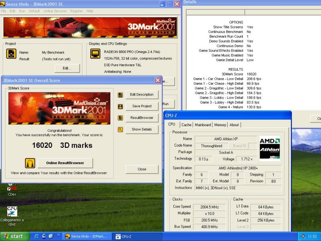The height and width of the screenshot is (241, 321).
Task: Click the AMD Athlon XP logo in CPU-Z
Action: tap(270, 149)
